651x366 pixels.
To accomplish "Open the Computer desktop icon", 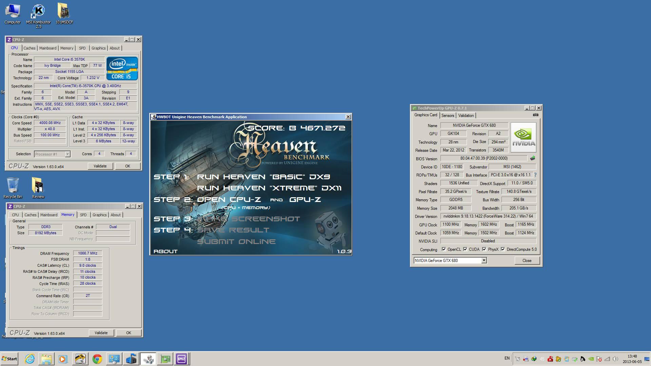I will (x=13, y=14).
